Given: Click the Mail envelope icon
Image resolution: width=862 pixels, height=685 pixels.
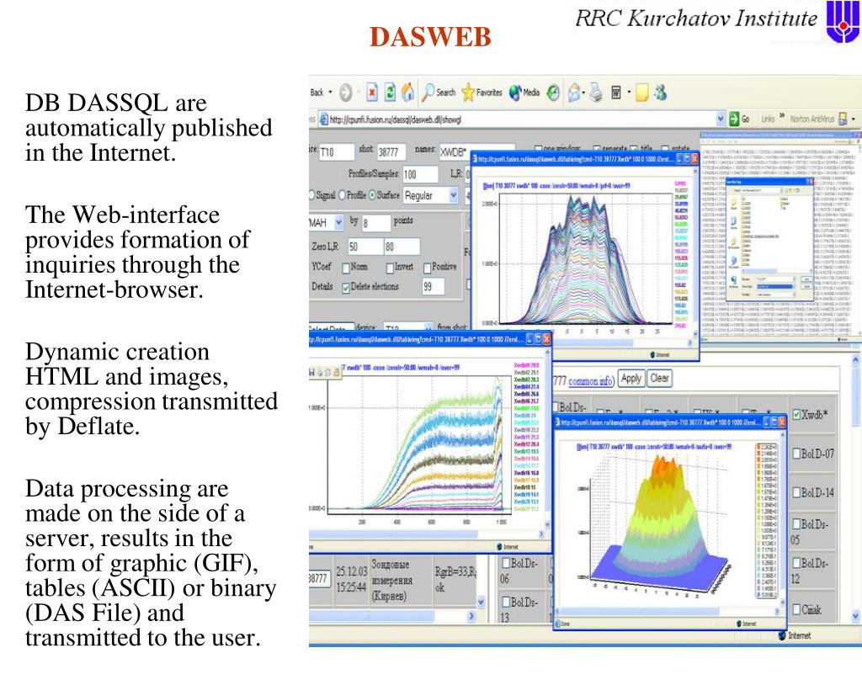Looking at the screenshot, I should (574, 93).
